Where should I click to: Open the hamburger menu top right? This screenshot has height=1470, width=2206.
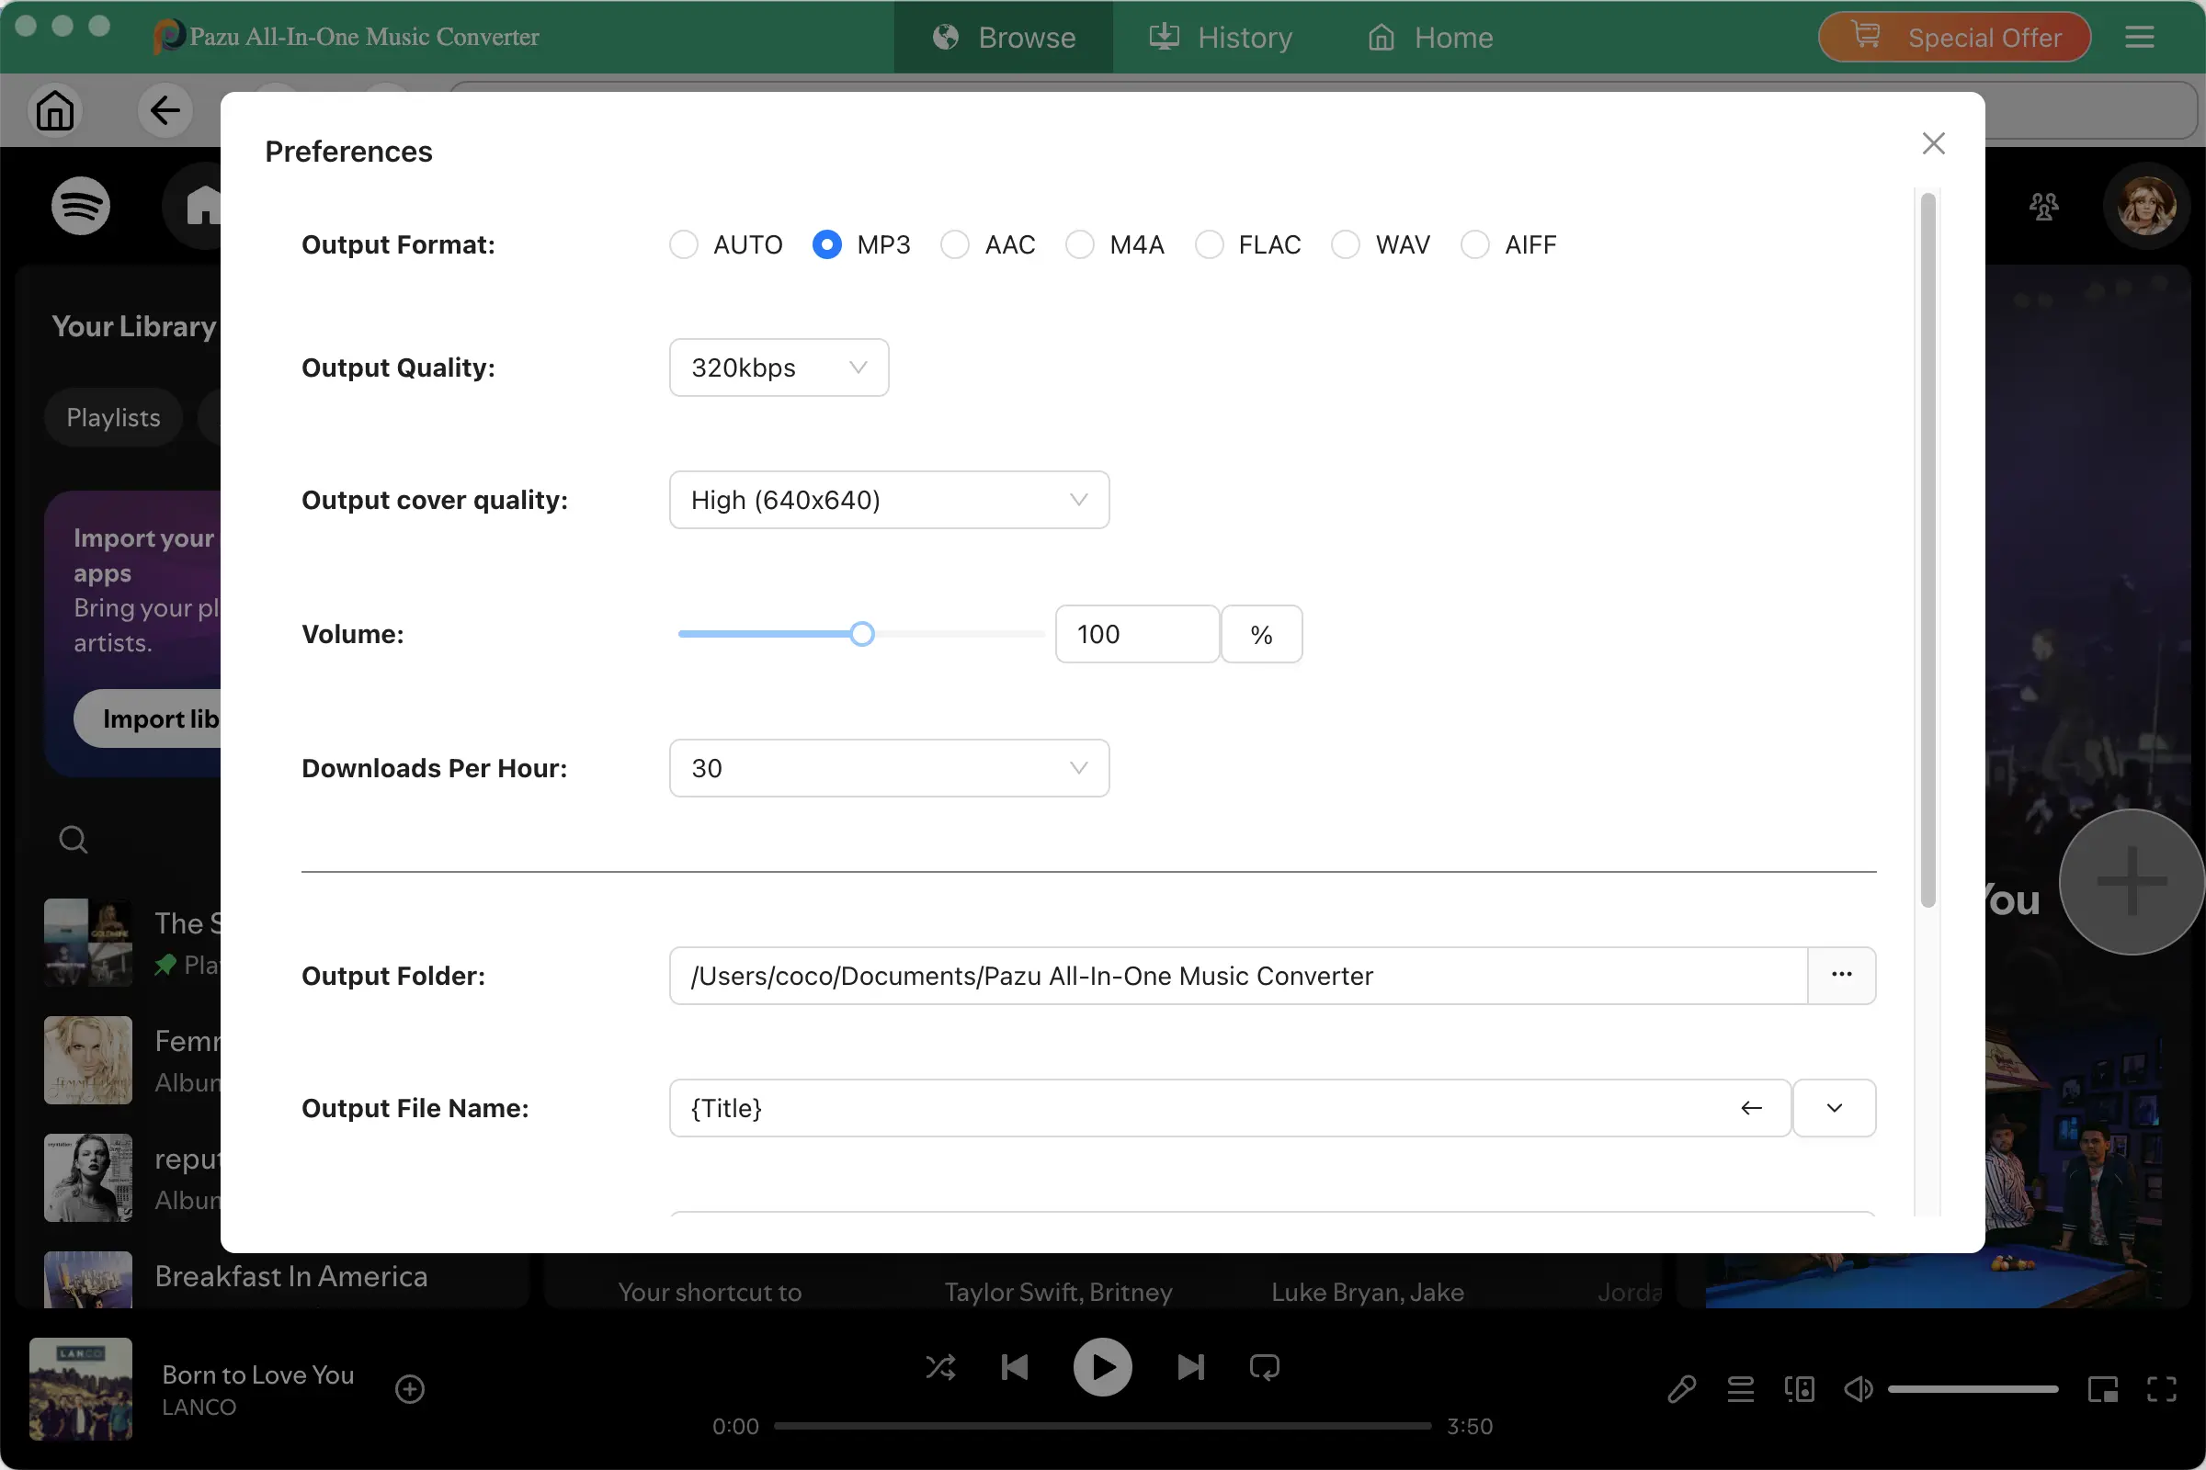tap(2140, 38)
